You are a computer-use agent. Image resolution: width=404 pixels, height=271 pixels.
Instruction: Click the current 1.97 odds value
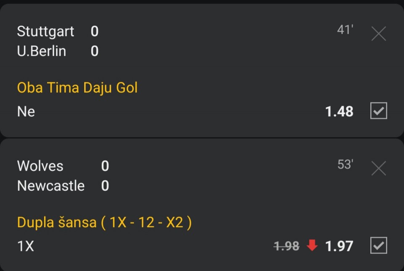(x=339, y=246)
